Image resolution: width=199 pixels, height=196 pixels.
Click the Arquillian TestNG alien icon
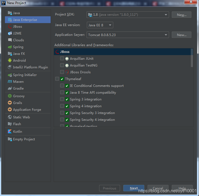tap(67, 65)
